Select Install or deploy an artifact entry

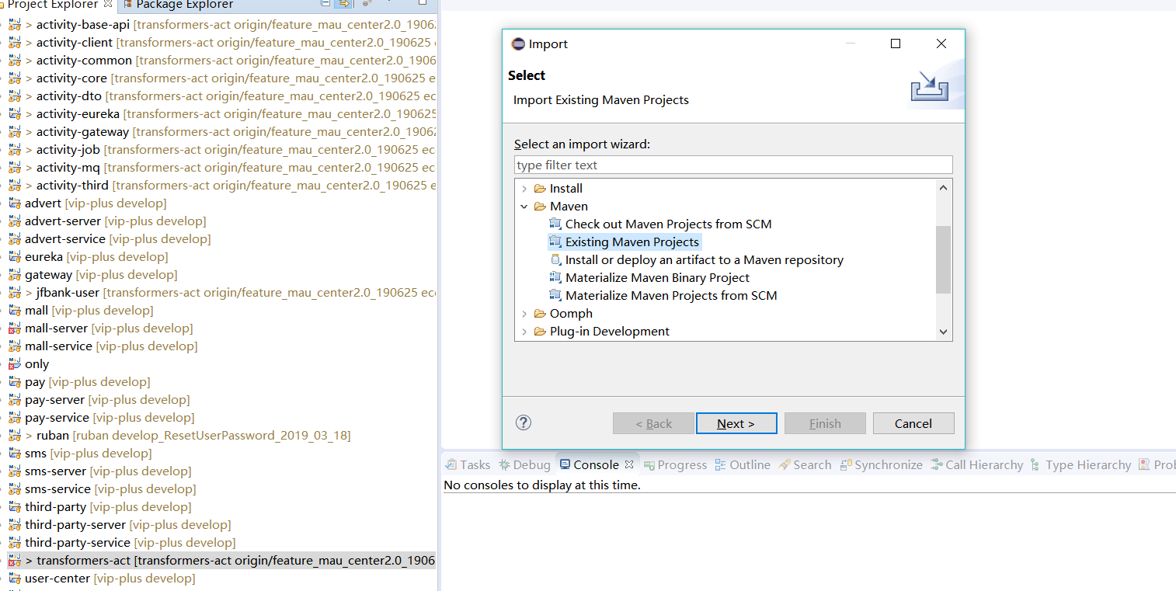[x=704, y=260]
